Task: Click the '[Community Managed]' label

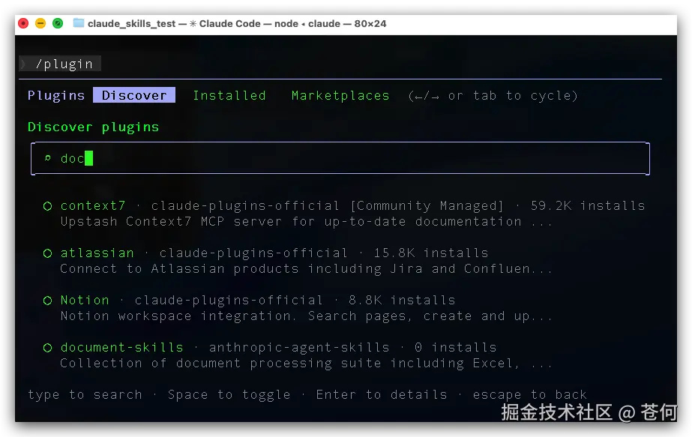Action: (x=427, y=205)
